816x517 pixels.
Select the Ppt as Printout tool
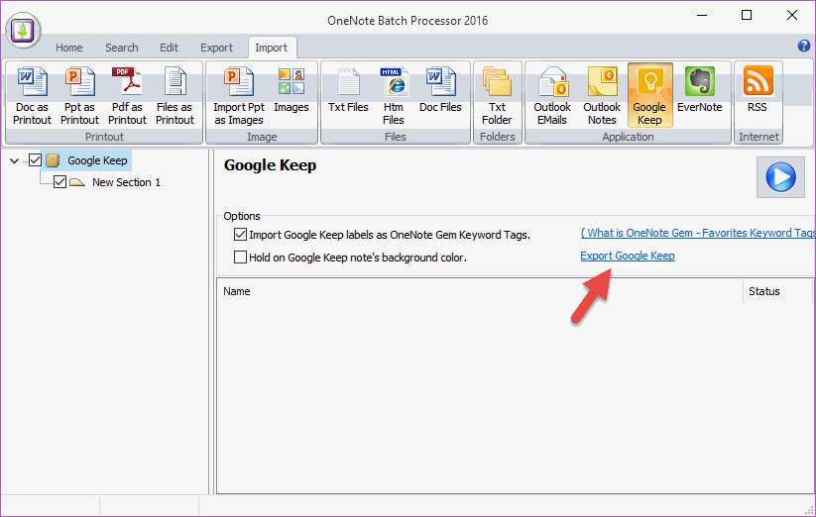pos(79,96)
